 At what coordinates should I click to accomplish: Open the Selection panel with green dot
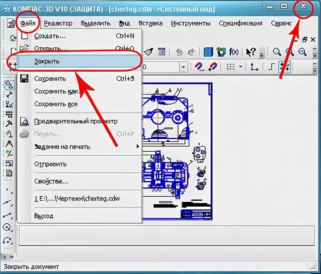9,153
